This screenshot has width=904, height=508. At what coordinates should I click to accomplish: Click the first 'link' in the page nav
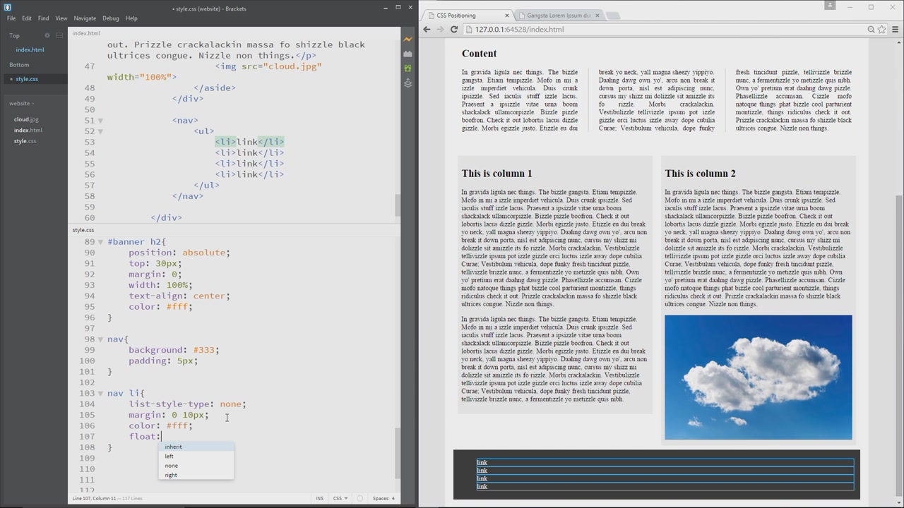pos(482,463)
